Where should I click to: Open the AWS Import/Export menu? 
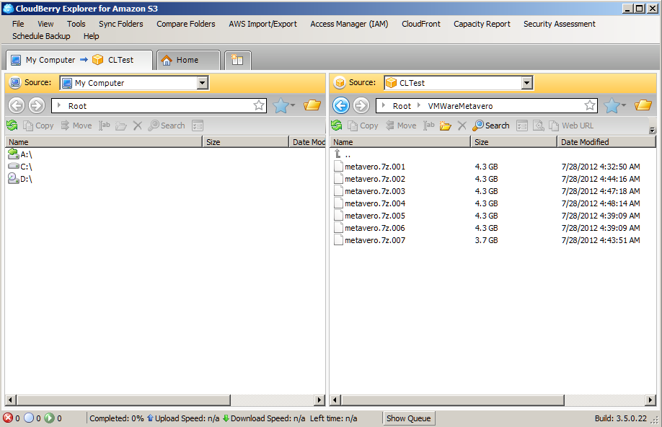click(262, 24)
